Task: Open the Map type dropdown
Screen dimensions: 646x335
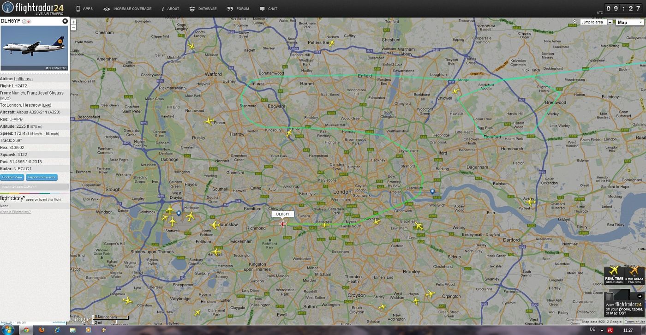Action: (x=629, y=22)
